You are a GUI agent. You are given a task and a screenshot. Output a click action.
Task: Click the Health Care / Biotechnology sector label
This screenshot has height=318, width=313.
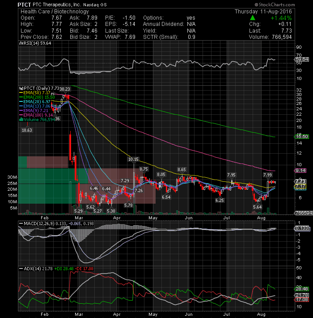pyautogui.click(x=55, y=12)
